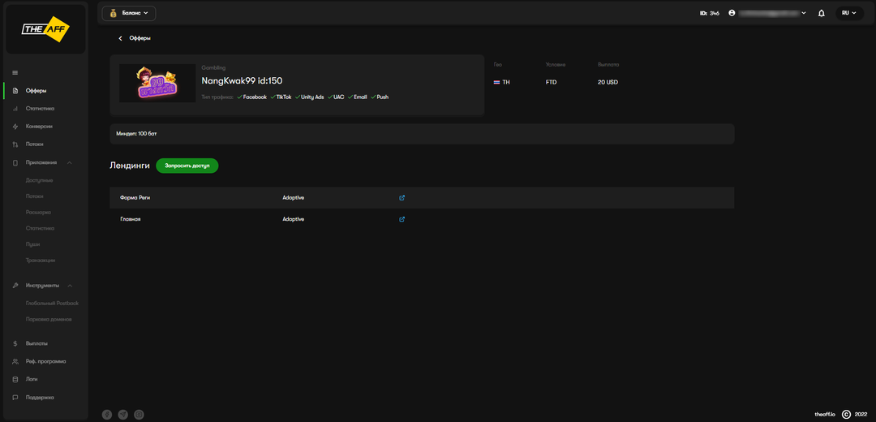876x422 pixels.
Task: Open external link for Форма Реги landing
Action: pyautogui.click(x=401, y=197)
